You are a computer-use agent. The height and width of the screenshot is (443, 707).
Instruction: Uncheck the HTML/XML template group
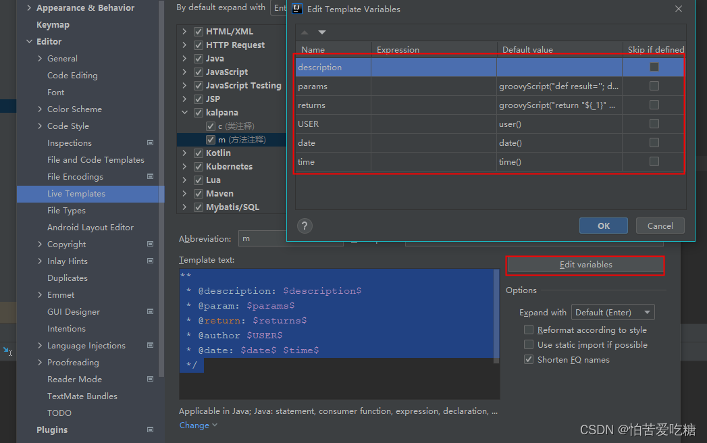198,32
